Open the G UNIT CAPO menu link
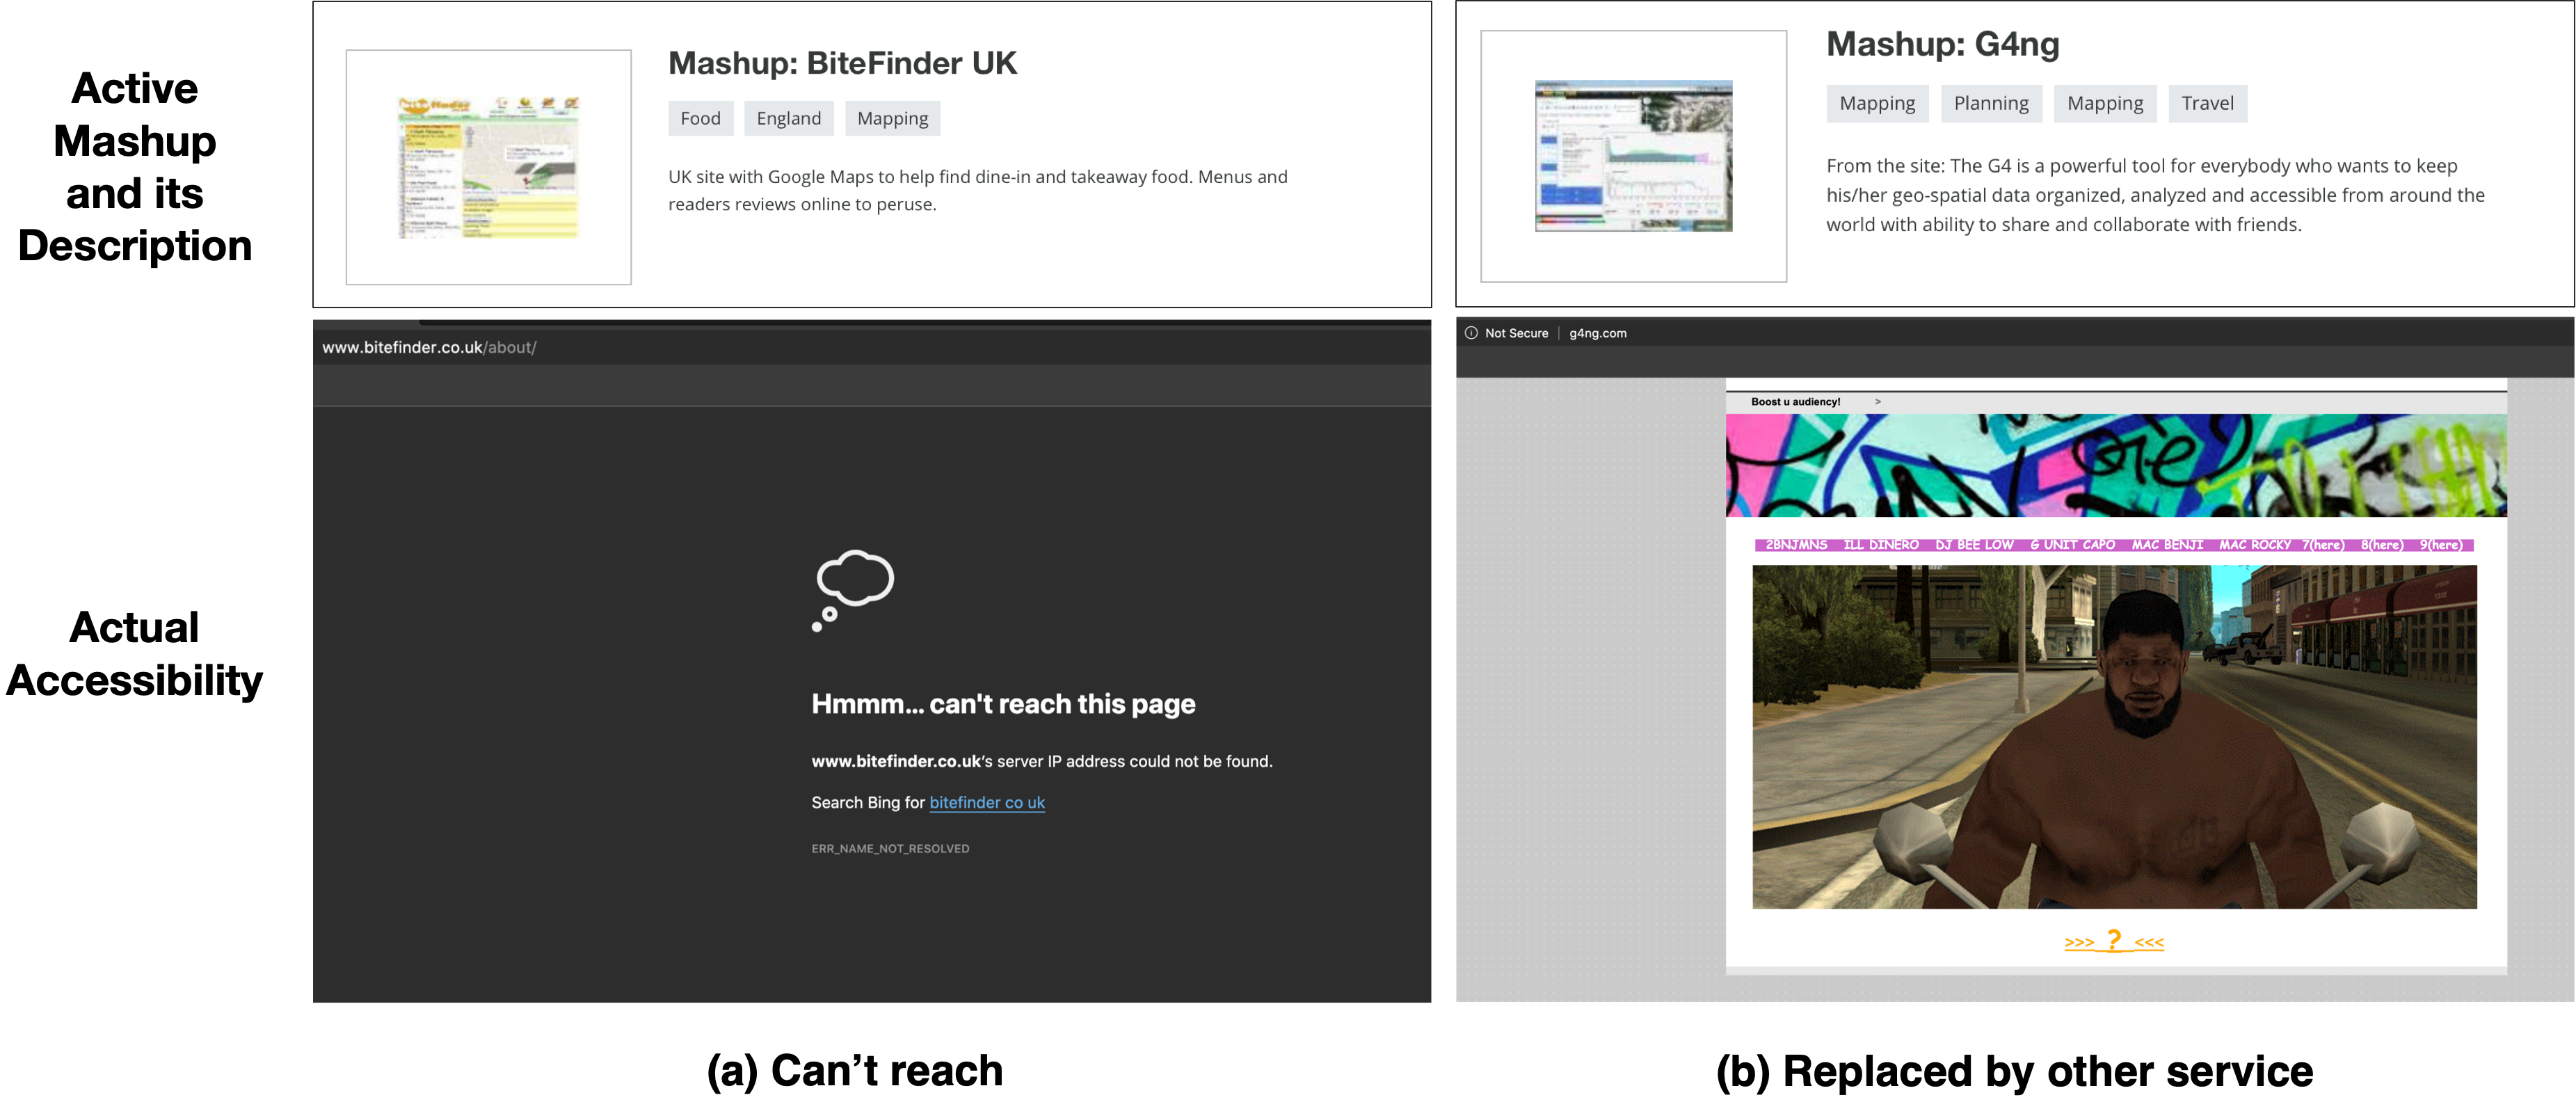The height and width of the screenshot is (1102, 2576). (x=2072, y=545)
